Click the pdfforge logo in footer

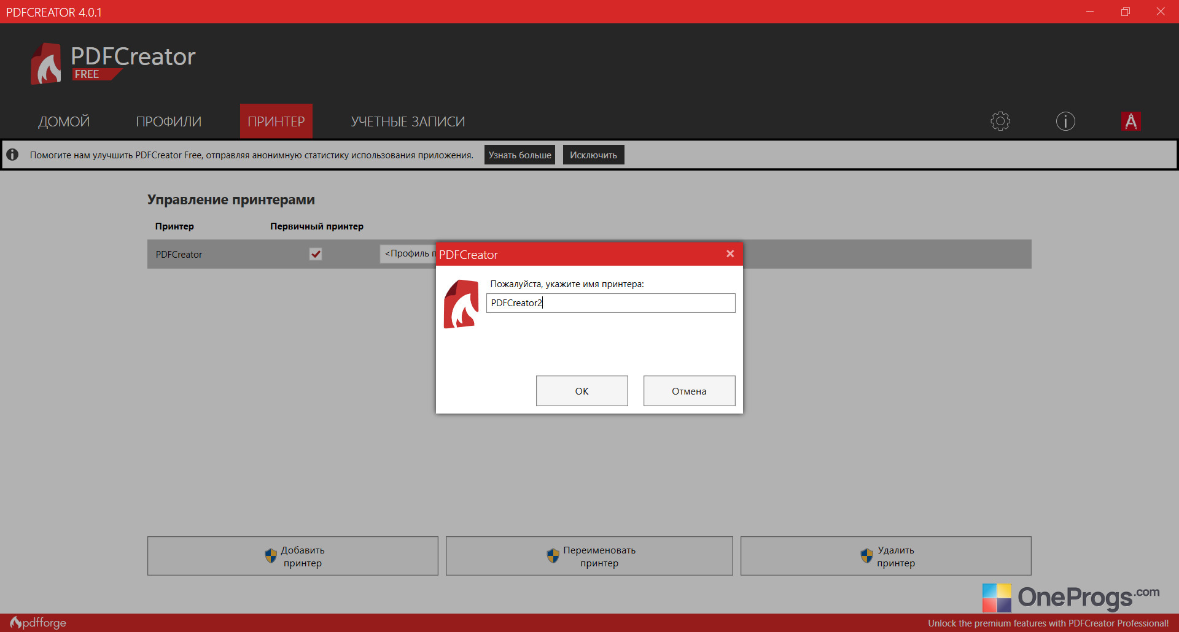(x=38, y=623)
